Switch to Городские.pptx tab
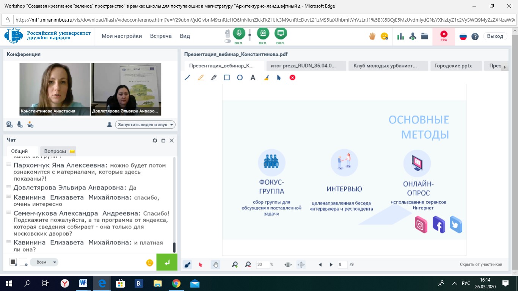518x291 pixels. pyautogui.click(x=456, y=66)
